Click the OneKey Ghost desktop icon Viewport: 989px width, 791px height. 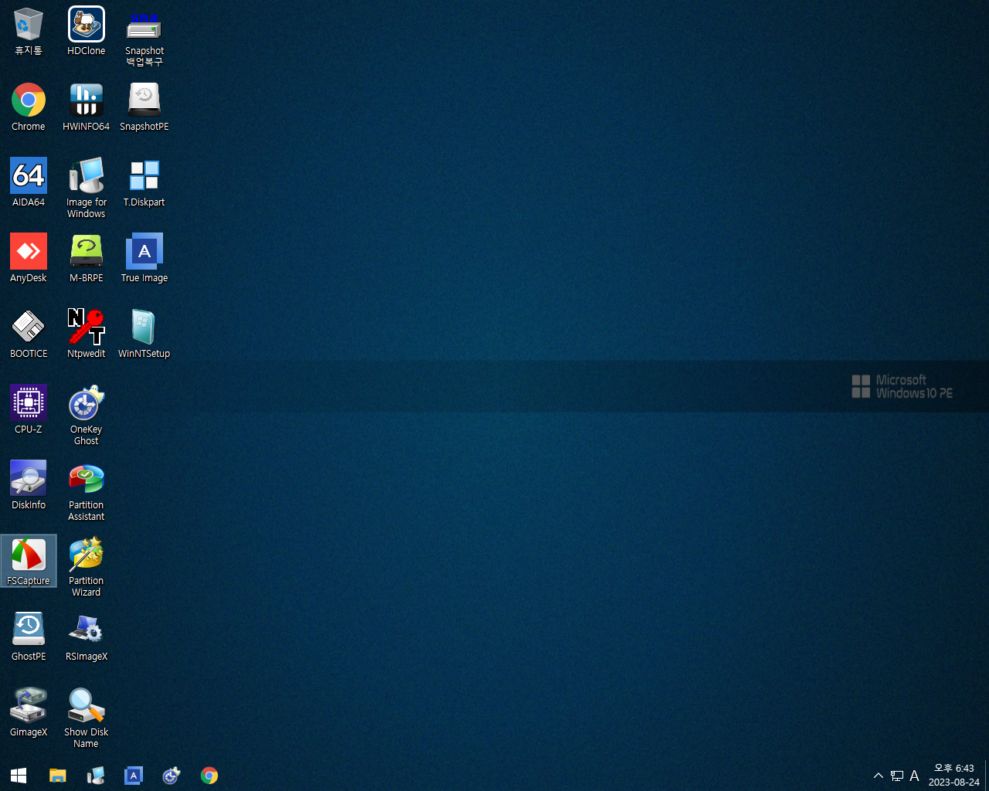click(x=87, y=416)
